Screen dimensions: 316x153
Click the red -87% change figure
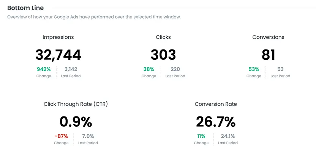tap(61, 136)
